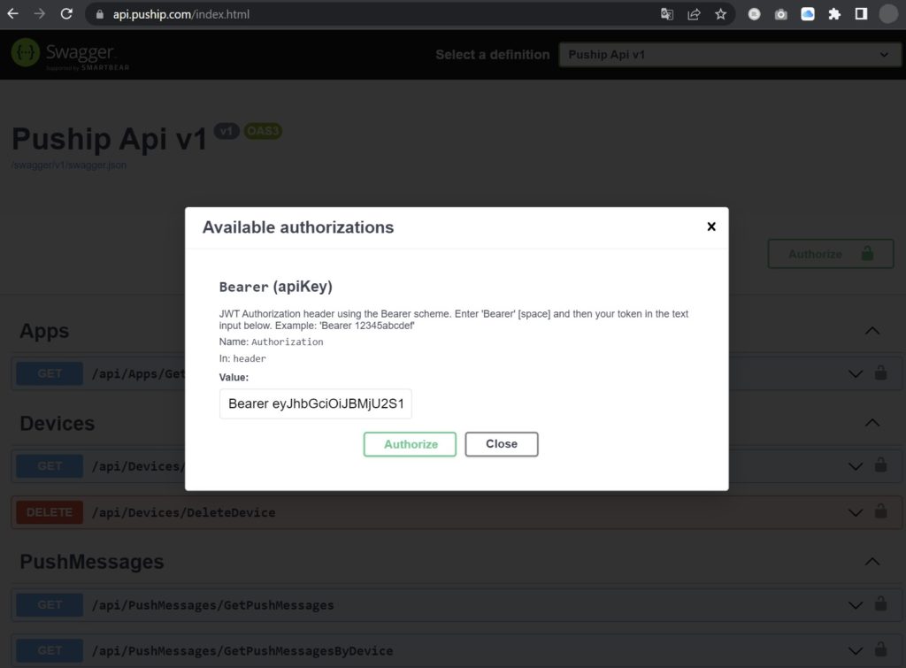906x668 pixels.
Task: Open the camera extension icon
Action: pos(780,14)
